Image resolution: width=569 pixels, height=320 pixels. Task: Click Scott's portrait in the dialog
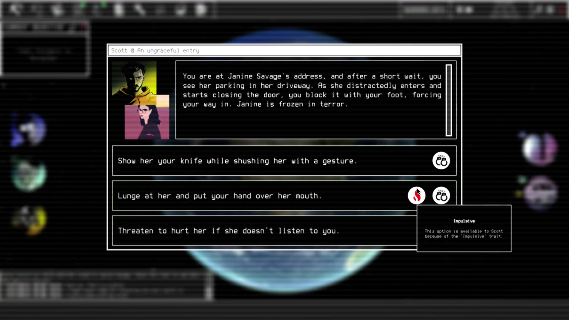[139, 81]
